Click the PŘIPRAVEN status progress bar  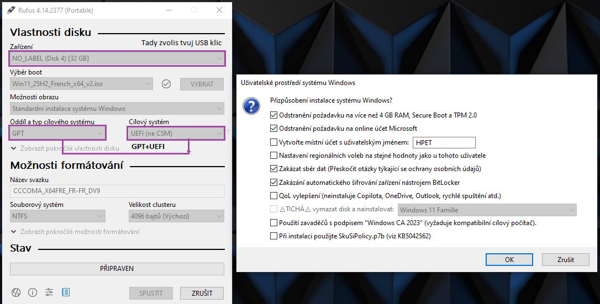coord(117,269)
